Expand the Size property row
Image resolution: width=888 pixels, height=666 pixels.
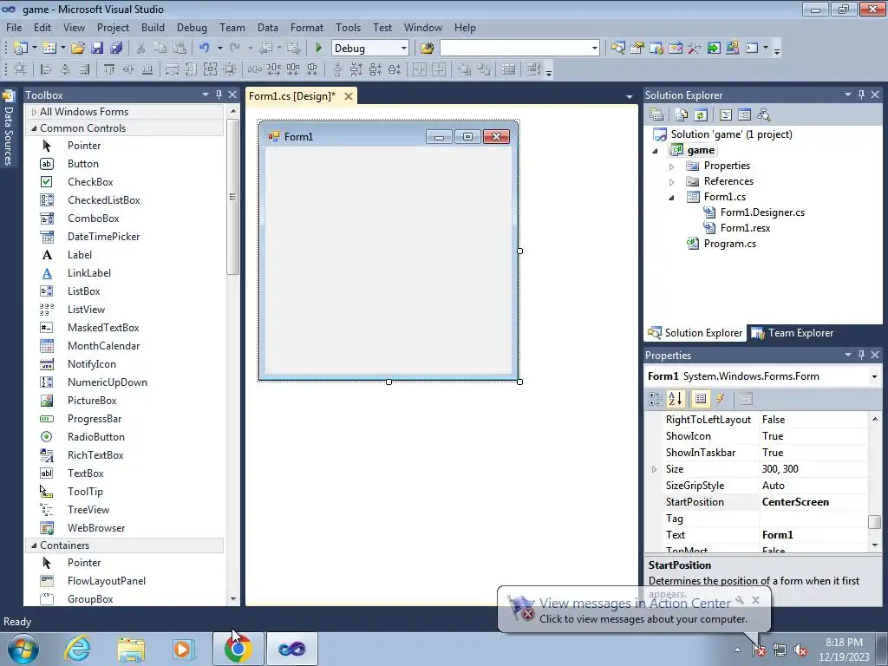654,469
